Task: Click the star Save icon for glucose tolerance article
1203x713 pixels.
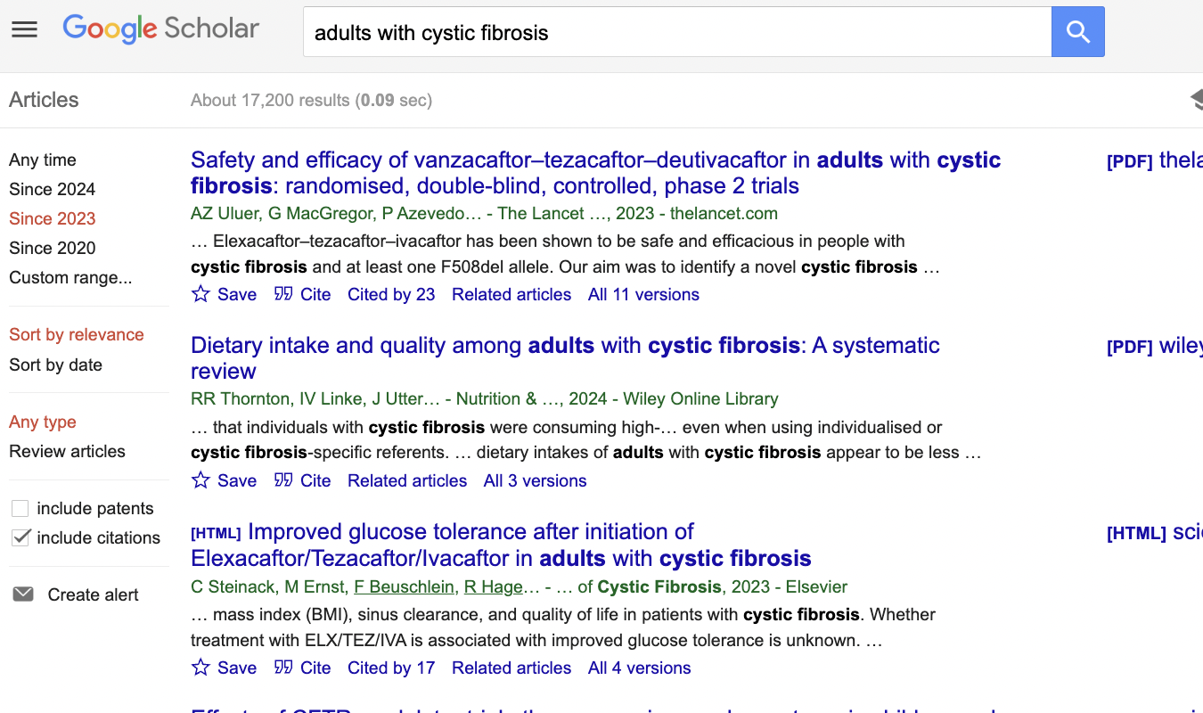Action: 201,668
